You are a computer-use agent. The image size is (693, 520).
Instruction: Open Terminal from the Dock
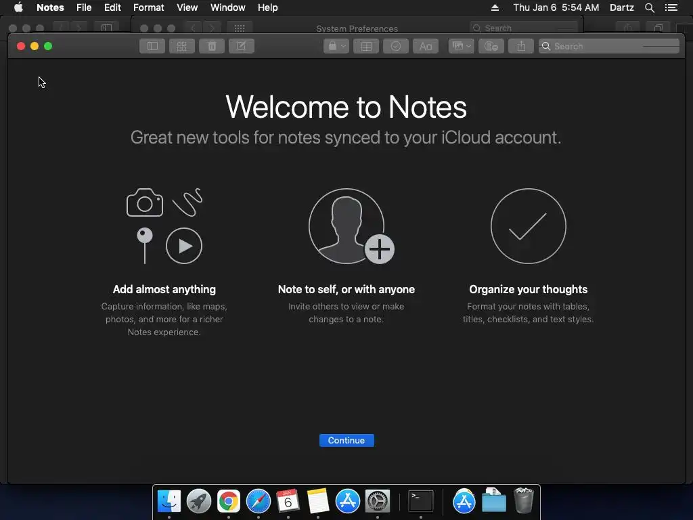(421, 502)
